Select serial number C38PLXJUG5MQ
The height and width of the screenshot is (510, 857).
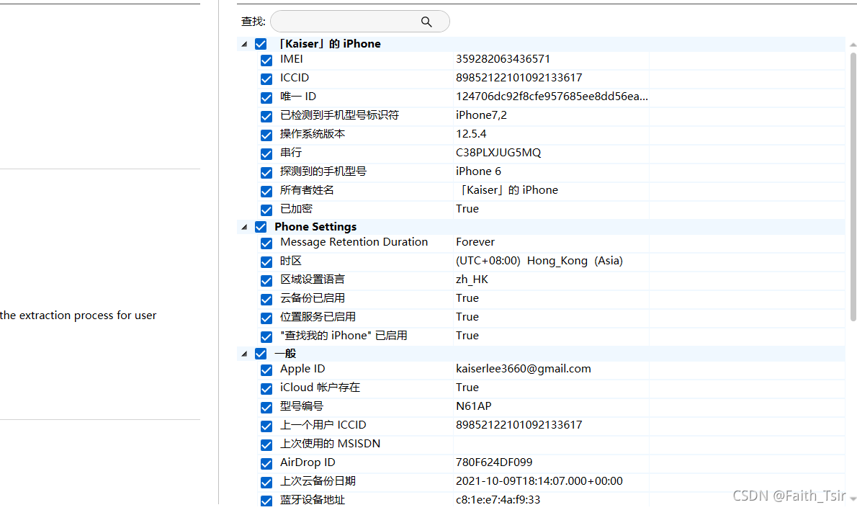pyautogui.click(x=498, y=153)
